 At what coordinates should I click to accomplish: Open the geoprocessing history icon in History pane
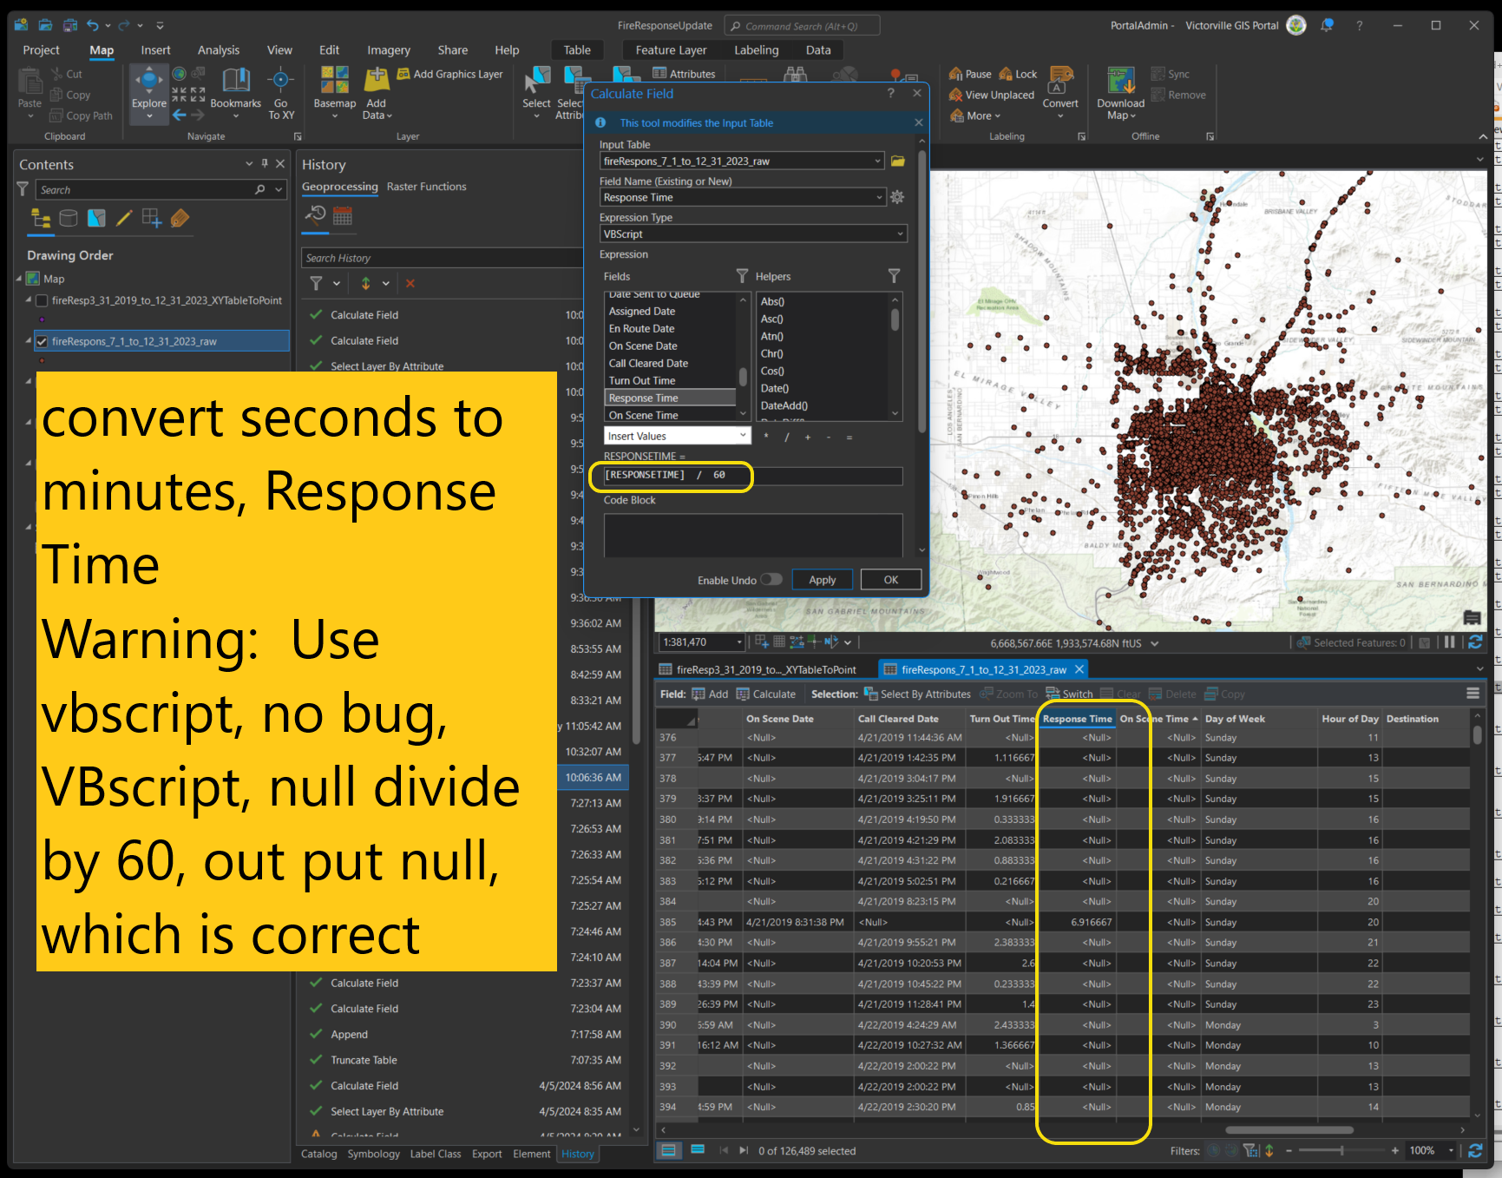315,215
